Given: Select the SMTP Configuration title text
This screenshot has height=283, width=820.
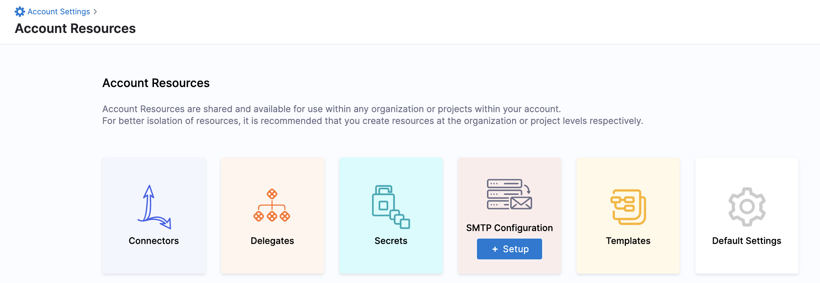Looking at the screenshot, I should (x=509, y=228).
